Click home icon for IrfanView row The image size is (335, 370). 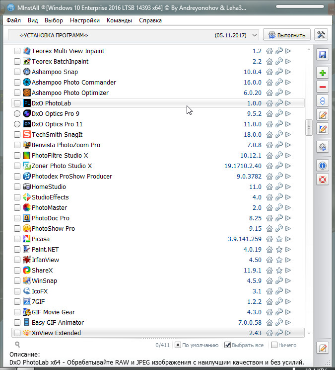[269, 260]
